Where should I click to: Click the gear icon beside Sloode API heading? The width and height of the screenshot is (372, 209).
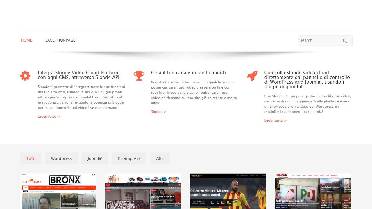coord(25,76)
